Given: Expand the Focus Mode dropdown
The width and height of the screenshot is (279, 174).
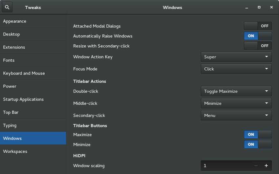Looking at the screenshot, I should [236, 69].
